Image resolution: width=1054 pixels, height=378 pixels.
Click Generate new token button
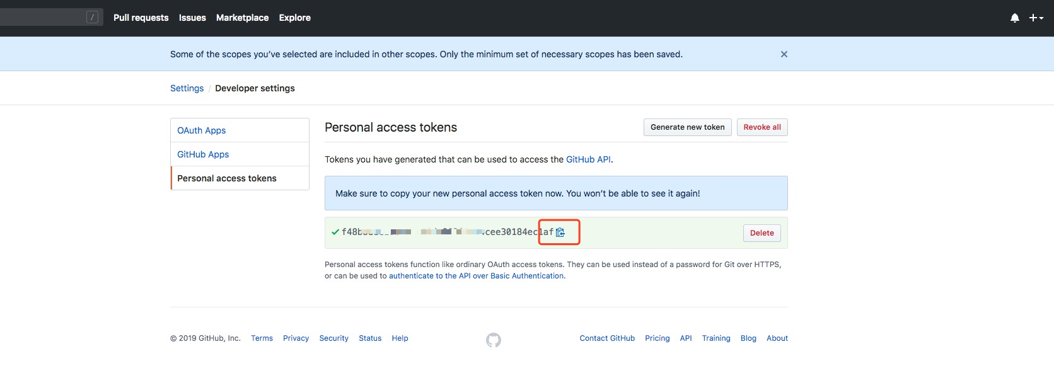pyautogui.click(x=687, y=127)
